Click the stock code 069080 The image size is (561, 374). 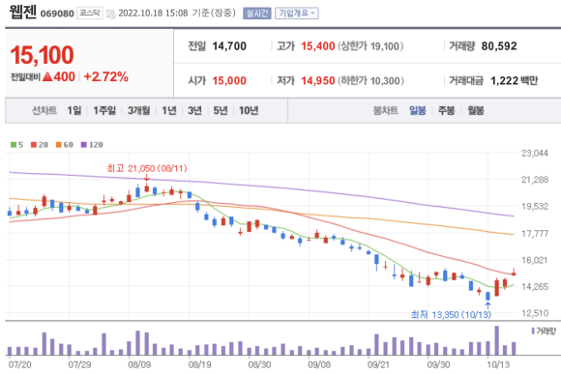tap(57, 14)
